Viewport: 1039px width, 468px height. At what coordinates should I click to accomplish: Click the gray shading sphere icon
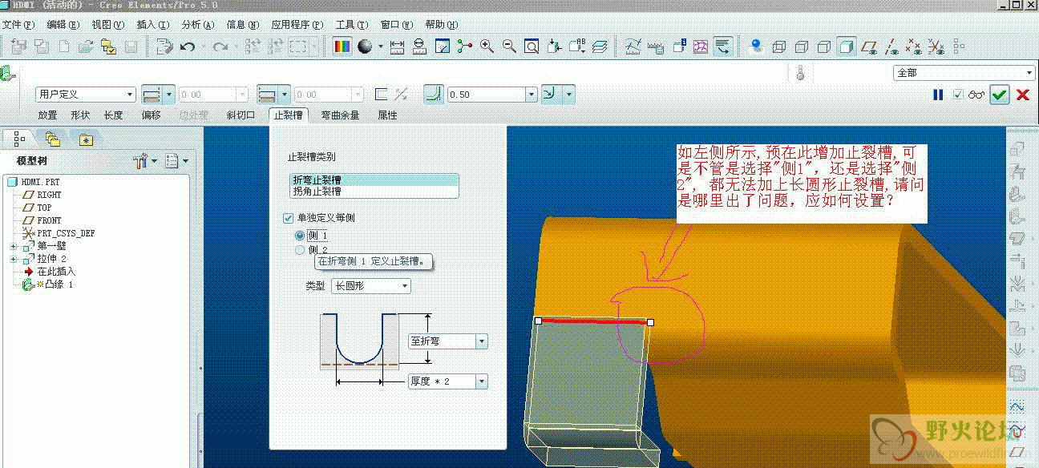pyautogui.click(x=365, y=46)
